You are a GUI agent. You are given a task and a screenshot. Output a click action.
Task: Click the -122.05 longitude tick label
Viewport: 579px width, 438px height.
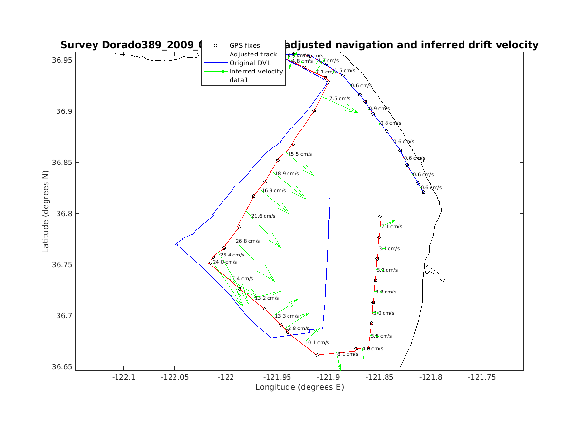click(x=175, y=376)
